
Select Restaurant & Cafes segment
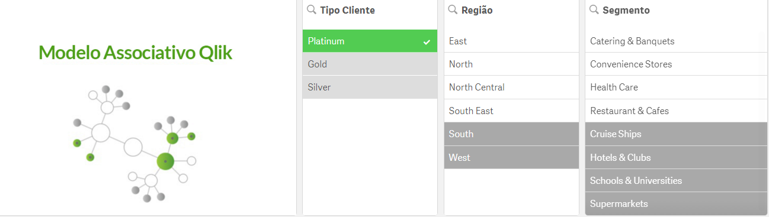pyautogui.click(x=676, y=111)
